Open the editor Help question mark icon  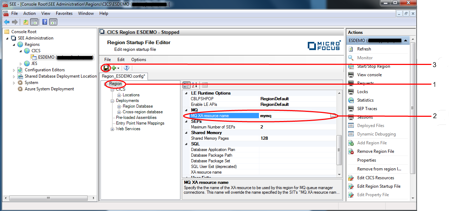pyautogui.click(x=126, y=68)
